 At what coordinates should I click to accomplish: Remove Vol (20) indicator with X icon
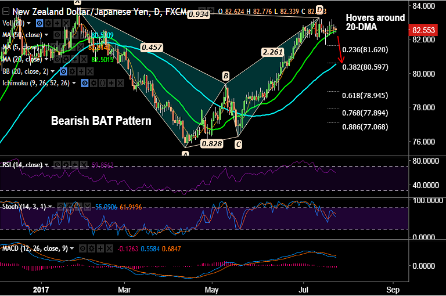point(66,23)
